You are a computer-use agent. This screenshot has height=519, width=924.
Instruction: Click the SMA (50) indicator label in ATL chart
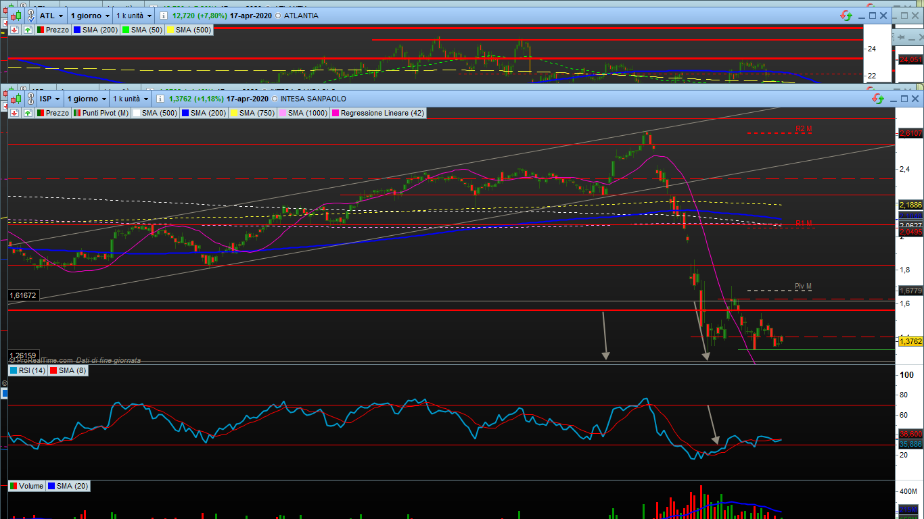pyautogui.click(x=147, y=30)
